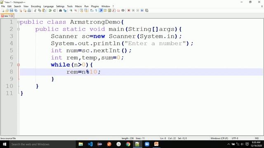Screen dimensions: 264x148
Task: Show hidden system tray icons chevron
Action: [229, 144]
